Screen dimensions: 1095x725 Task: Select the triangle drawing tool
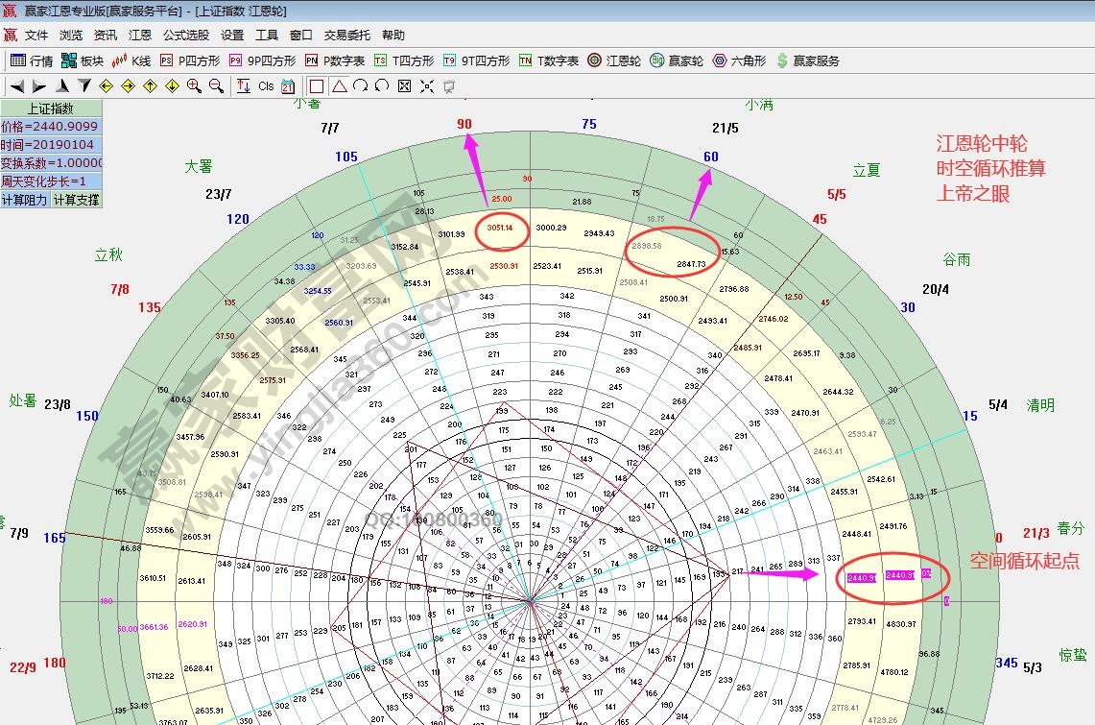[x=339, y=85]
